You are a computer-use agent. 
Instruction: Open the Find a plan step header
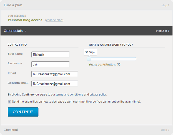(x=13, y=5)
